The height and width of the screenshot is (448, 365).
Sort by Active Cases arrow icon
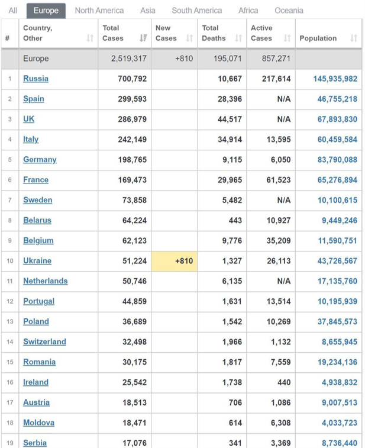(x=287, y=38)
